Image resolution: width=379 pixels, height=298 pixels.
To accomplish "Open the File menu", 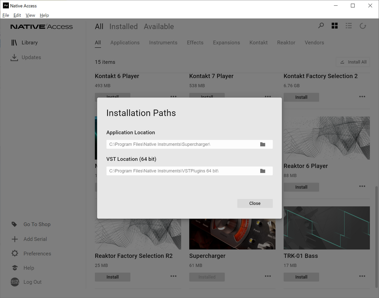I will [x=6, y=15].
